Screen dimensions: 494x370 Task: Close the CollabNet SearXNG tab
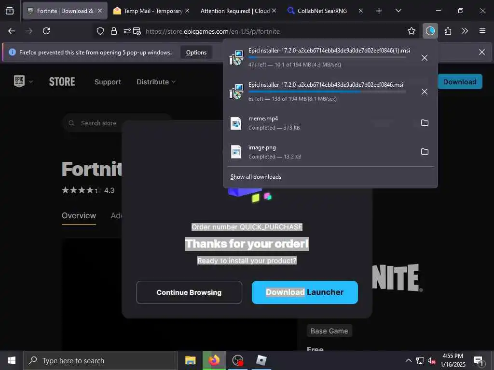pyautogui.click(x=361, y=11)
